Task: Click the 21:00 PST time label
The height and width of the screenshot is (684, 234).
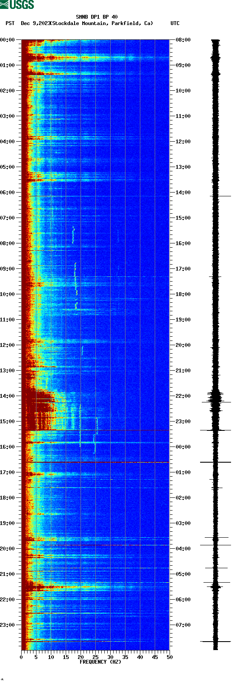Action: [8, 574]
